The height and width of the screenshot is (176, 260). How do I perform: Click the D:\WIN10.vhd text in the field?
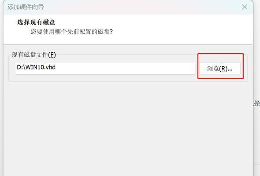(x=36, y=67)
